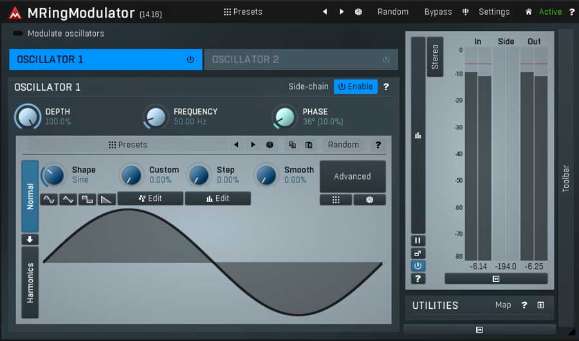Click the green Active label
579x341 pixels.
[550, 12]
